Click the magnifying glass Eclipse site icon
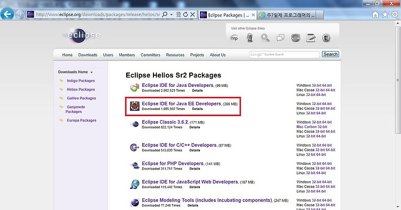 (x=265, y=38)
